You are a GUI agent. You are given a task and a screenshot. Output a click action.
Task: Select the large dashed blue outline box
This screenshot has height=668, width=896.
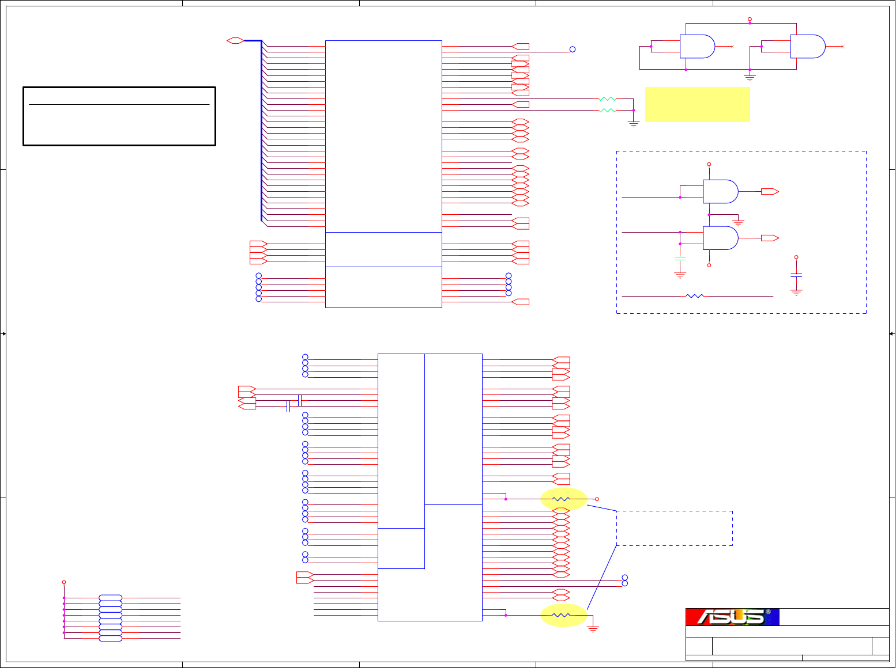coord(741,232)
